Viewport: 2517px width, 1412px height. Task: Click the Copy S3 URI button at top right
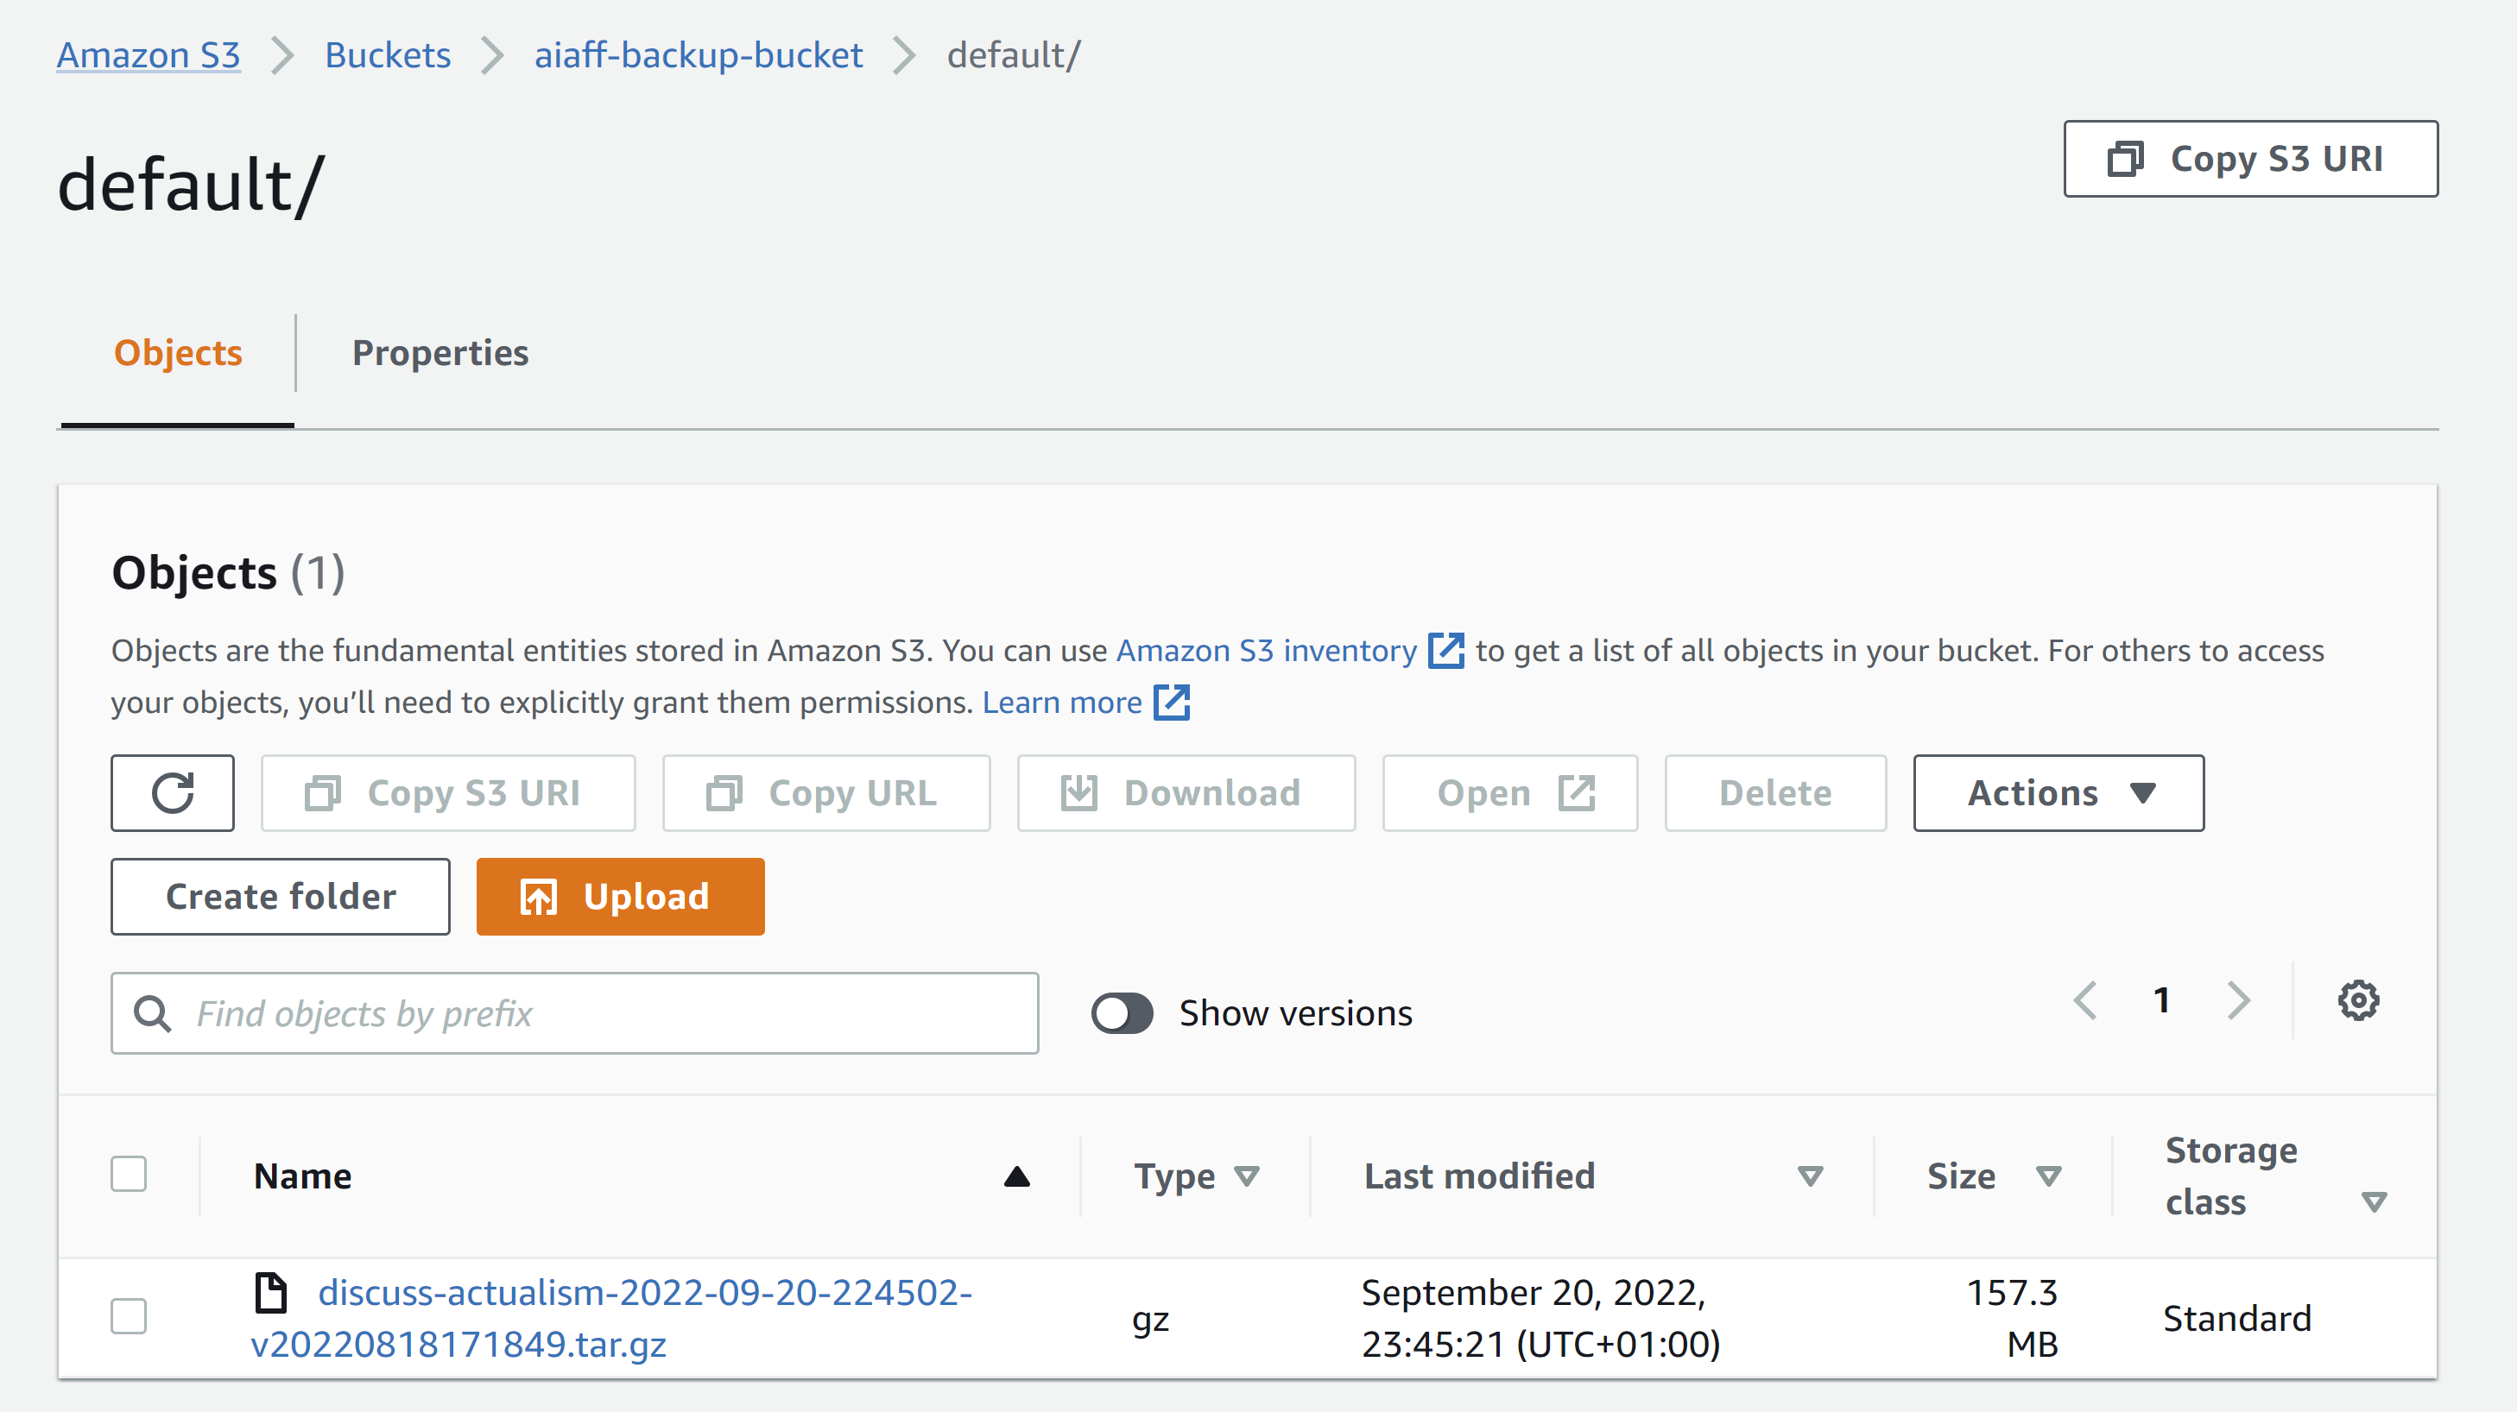2249,158
